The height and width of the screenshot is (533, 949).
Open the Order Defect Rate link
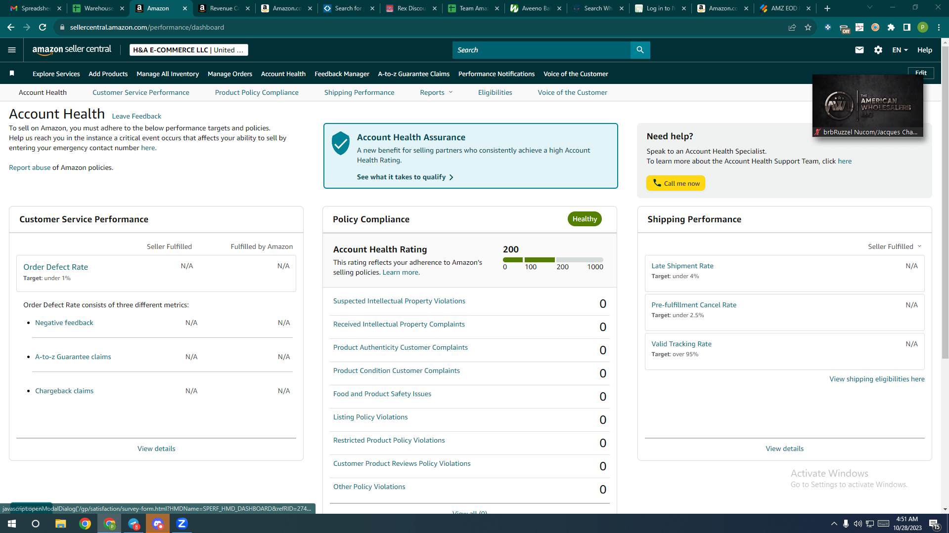click(55, 267)
